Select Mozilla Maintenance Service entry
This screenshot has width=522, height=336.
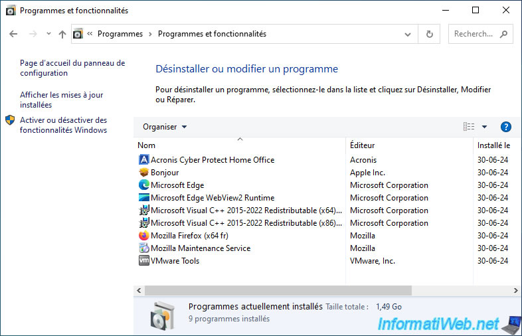201,248
